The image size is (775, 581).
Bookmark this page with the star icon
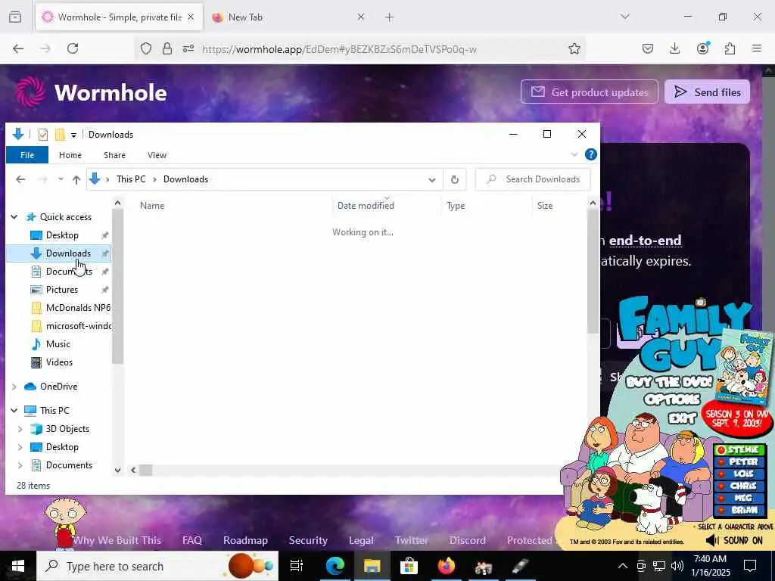pos(574,48)
